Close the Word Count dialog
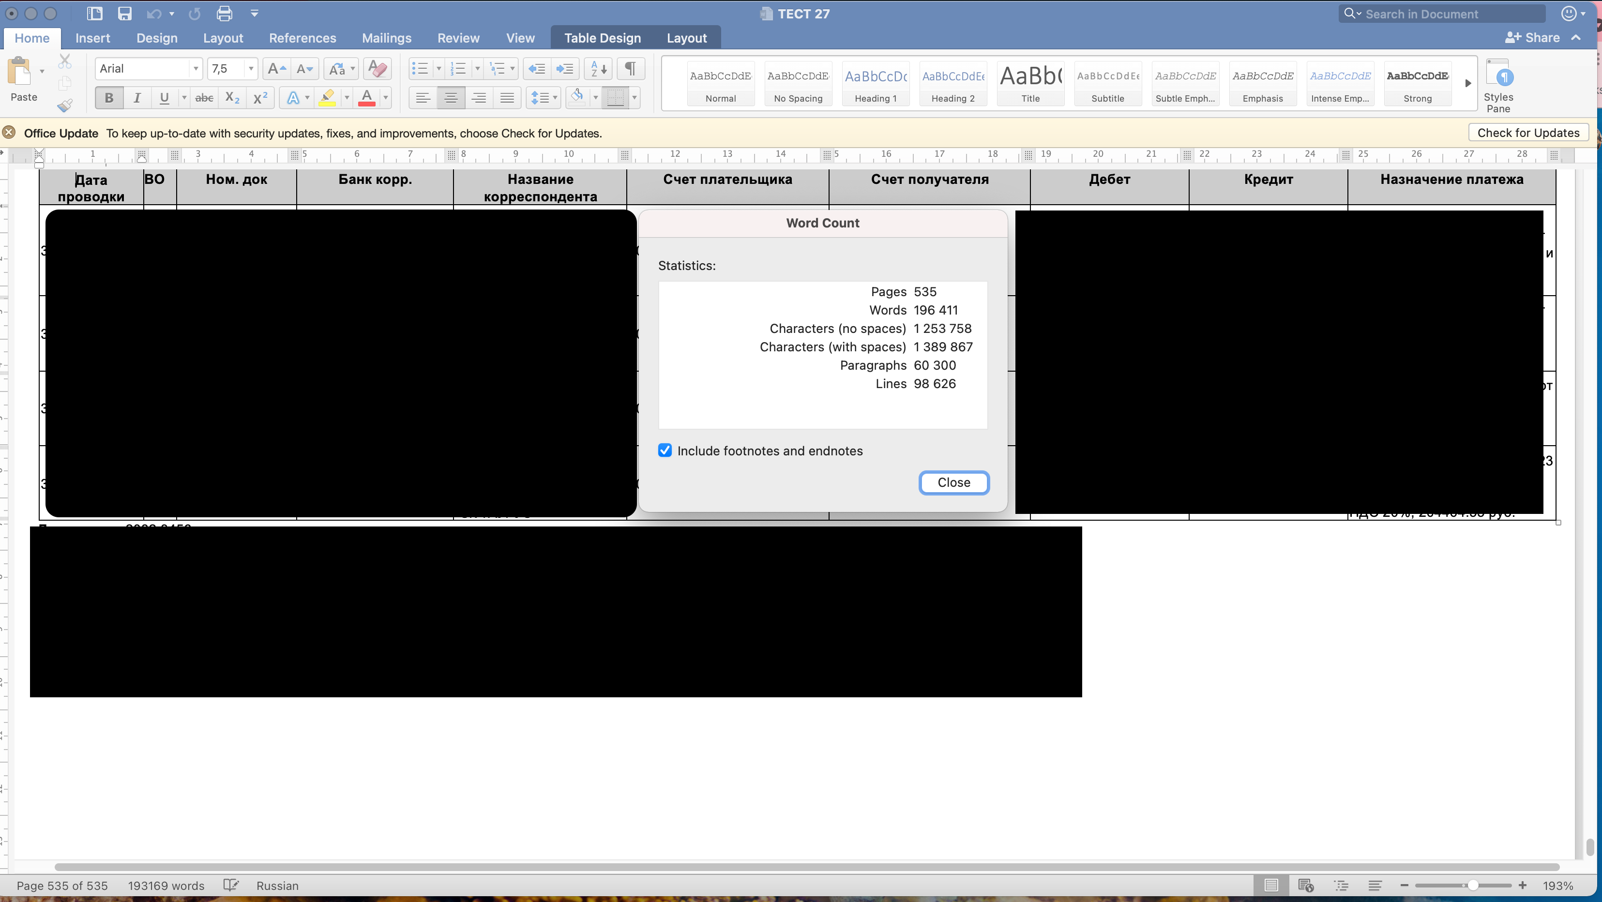 [x=953, y=482]
